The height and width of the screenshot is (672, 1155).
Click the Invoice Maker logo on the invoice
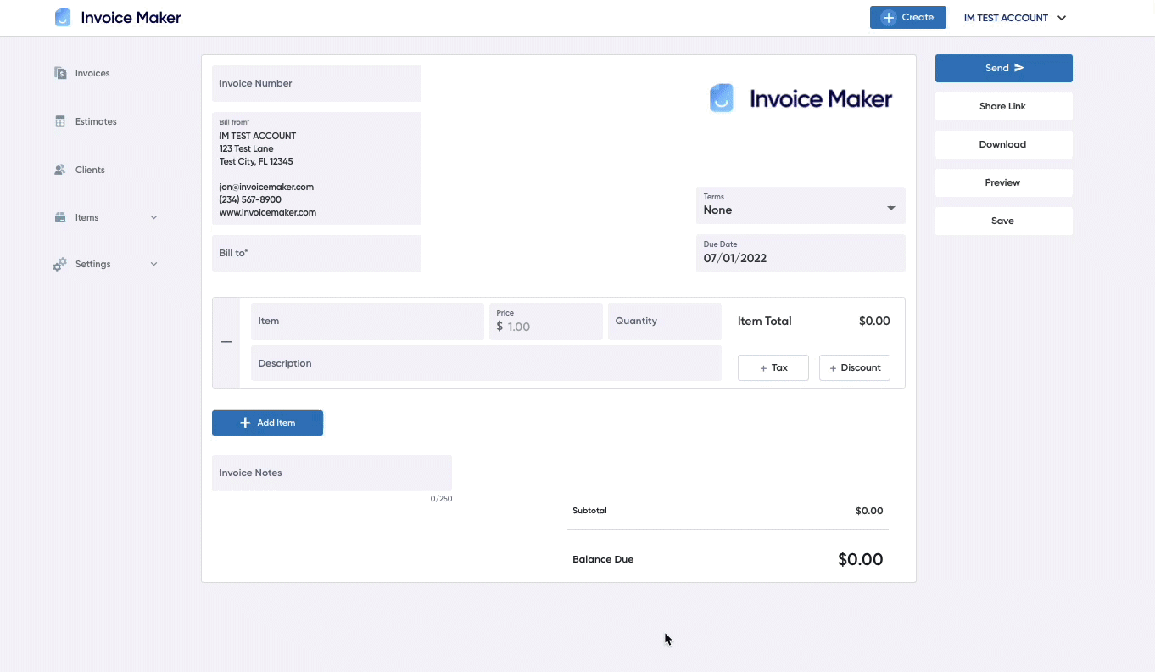(801, 98)
